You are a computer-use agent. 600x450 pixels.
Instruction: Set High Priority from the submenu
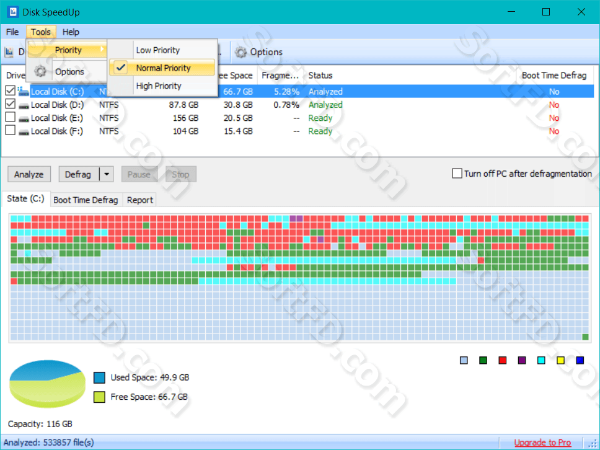[162, 86]
